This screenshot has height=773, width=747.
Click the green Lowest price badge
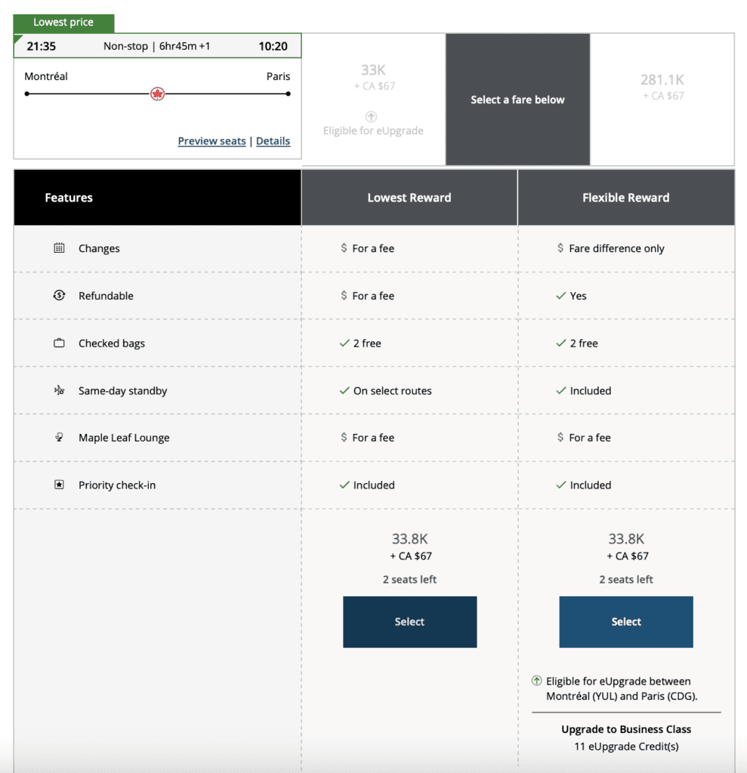pyautogui.click(x=63, y=23)
